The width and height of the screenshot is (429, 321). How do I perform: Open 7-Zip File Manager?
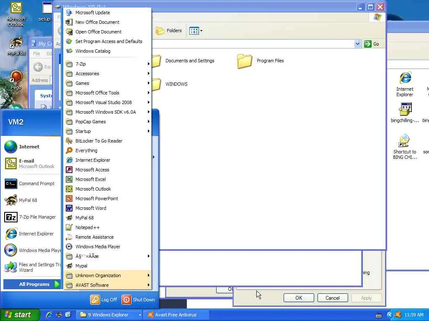click(32, 217)
